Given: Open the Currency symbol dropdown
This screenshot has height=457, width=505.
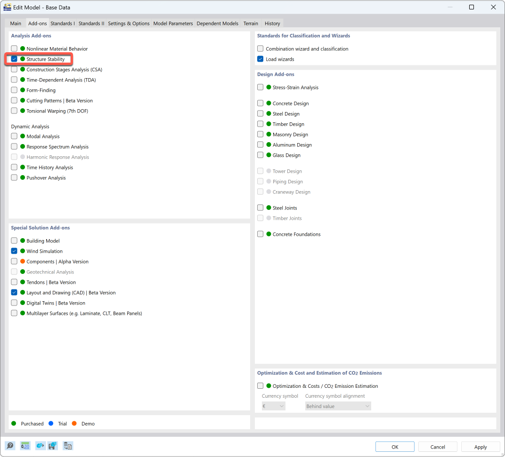Looking at the screenshot, I should (x=273, y=406).
